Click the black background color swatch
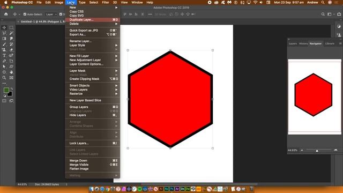 pos(10,94)
